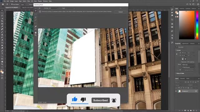This screenshot has width=200, height=112.
Task: Collapse the Canvas section
Action: pos(176,50)
